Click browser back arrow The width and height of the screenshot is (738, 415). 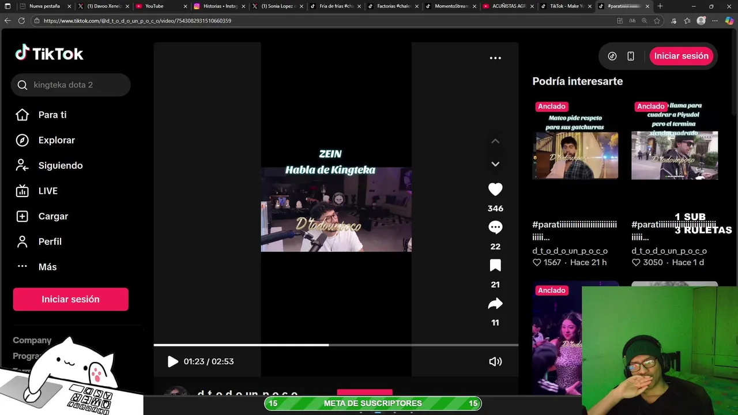(x=7, y=20)
